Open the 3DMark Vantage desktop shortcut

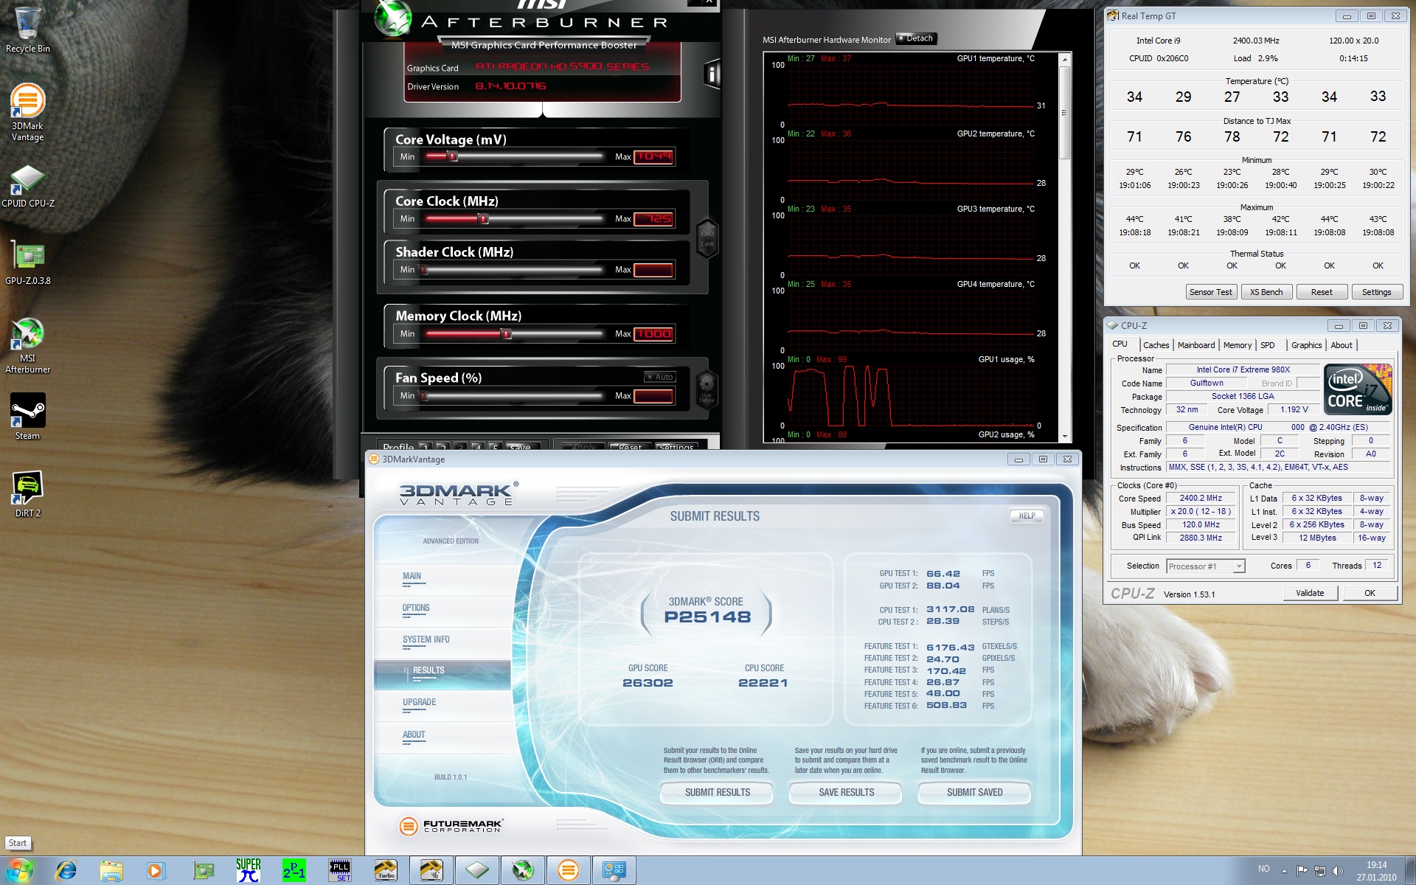pyautogui.click(x=27, y=111)
